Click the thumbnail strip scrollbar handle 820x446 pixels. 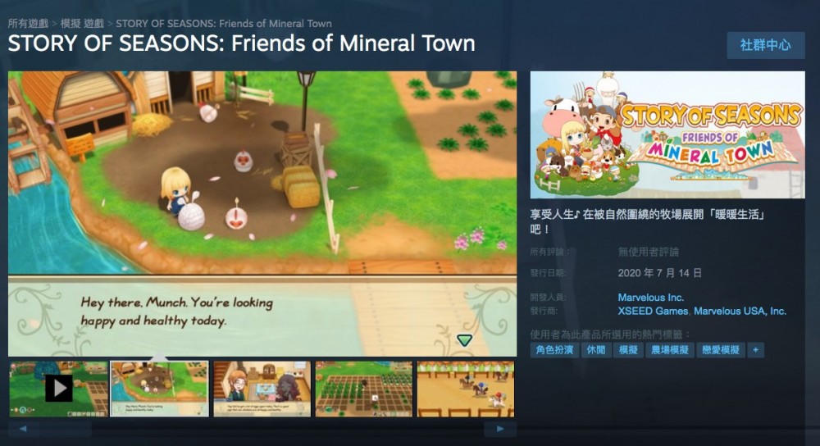pyautogui.click(x=66, y=429)
